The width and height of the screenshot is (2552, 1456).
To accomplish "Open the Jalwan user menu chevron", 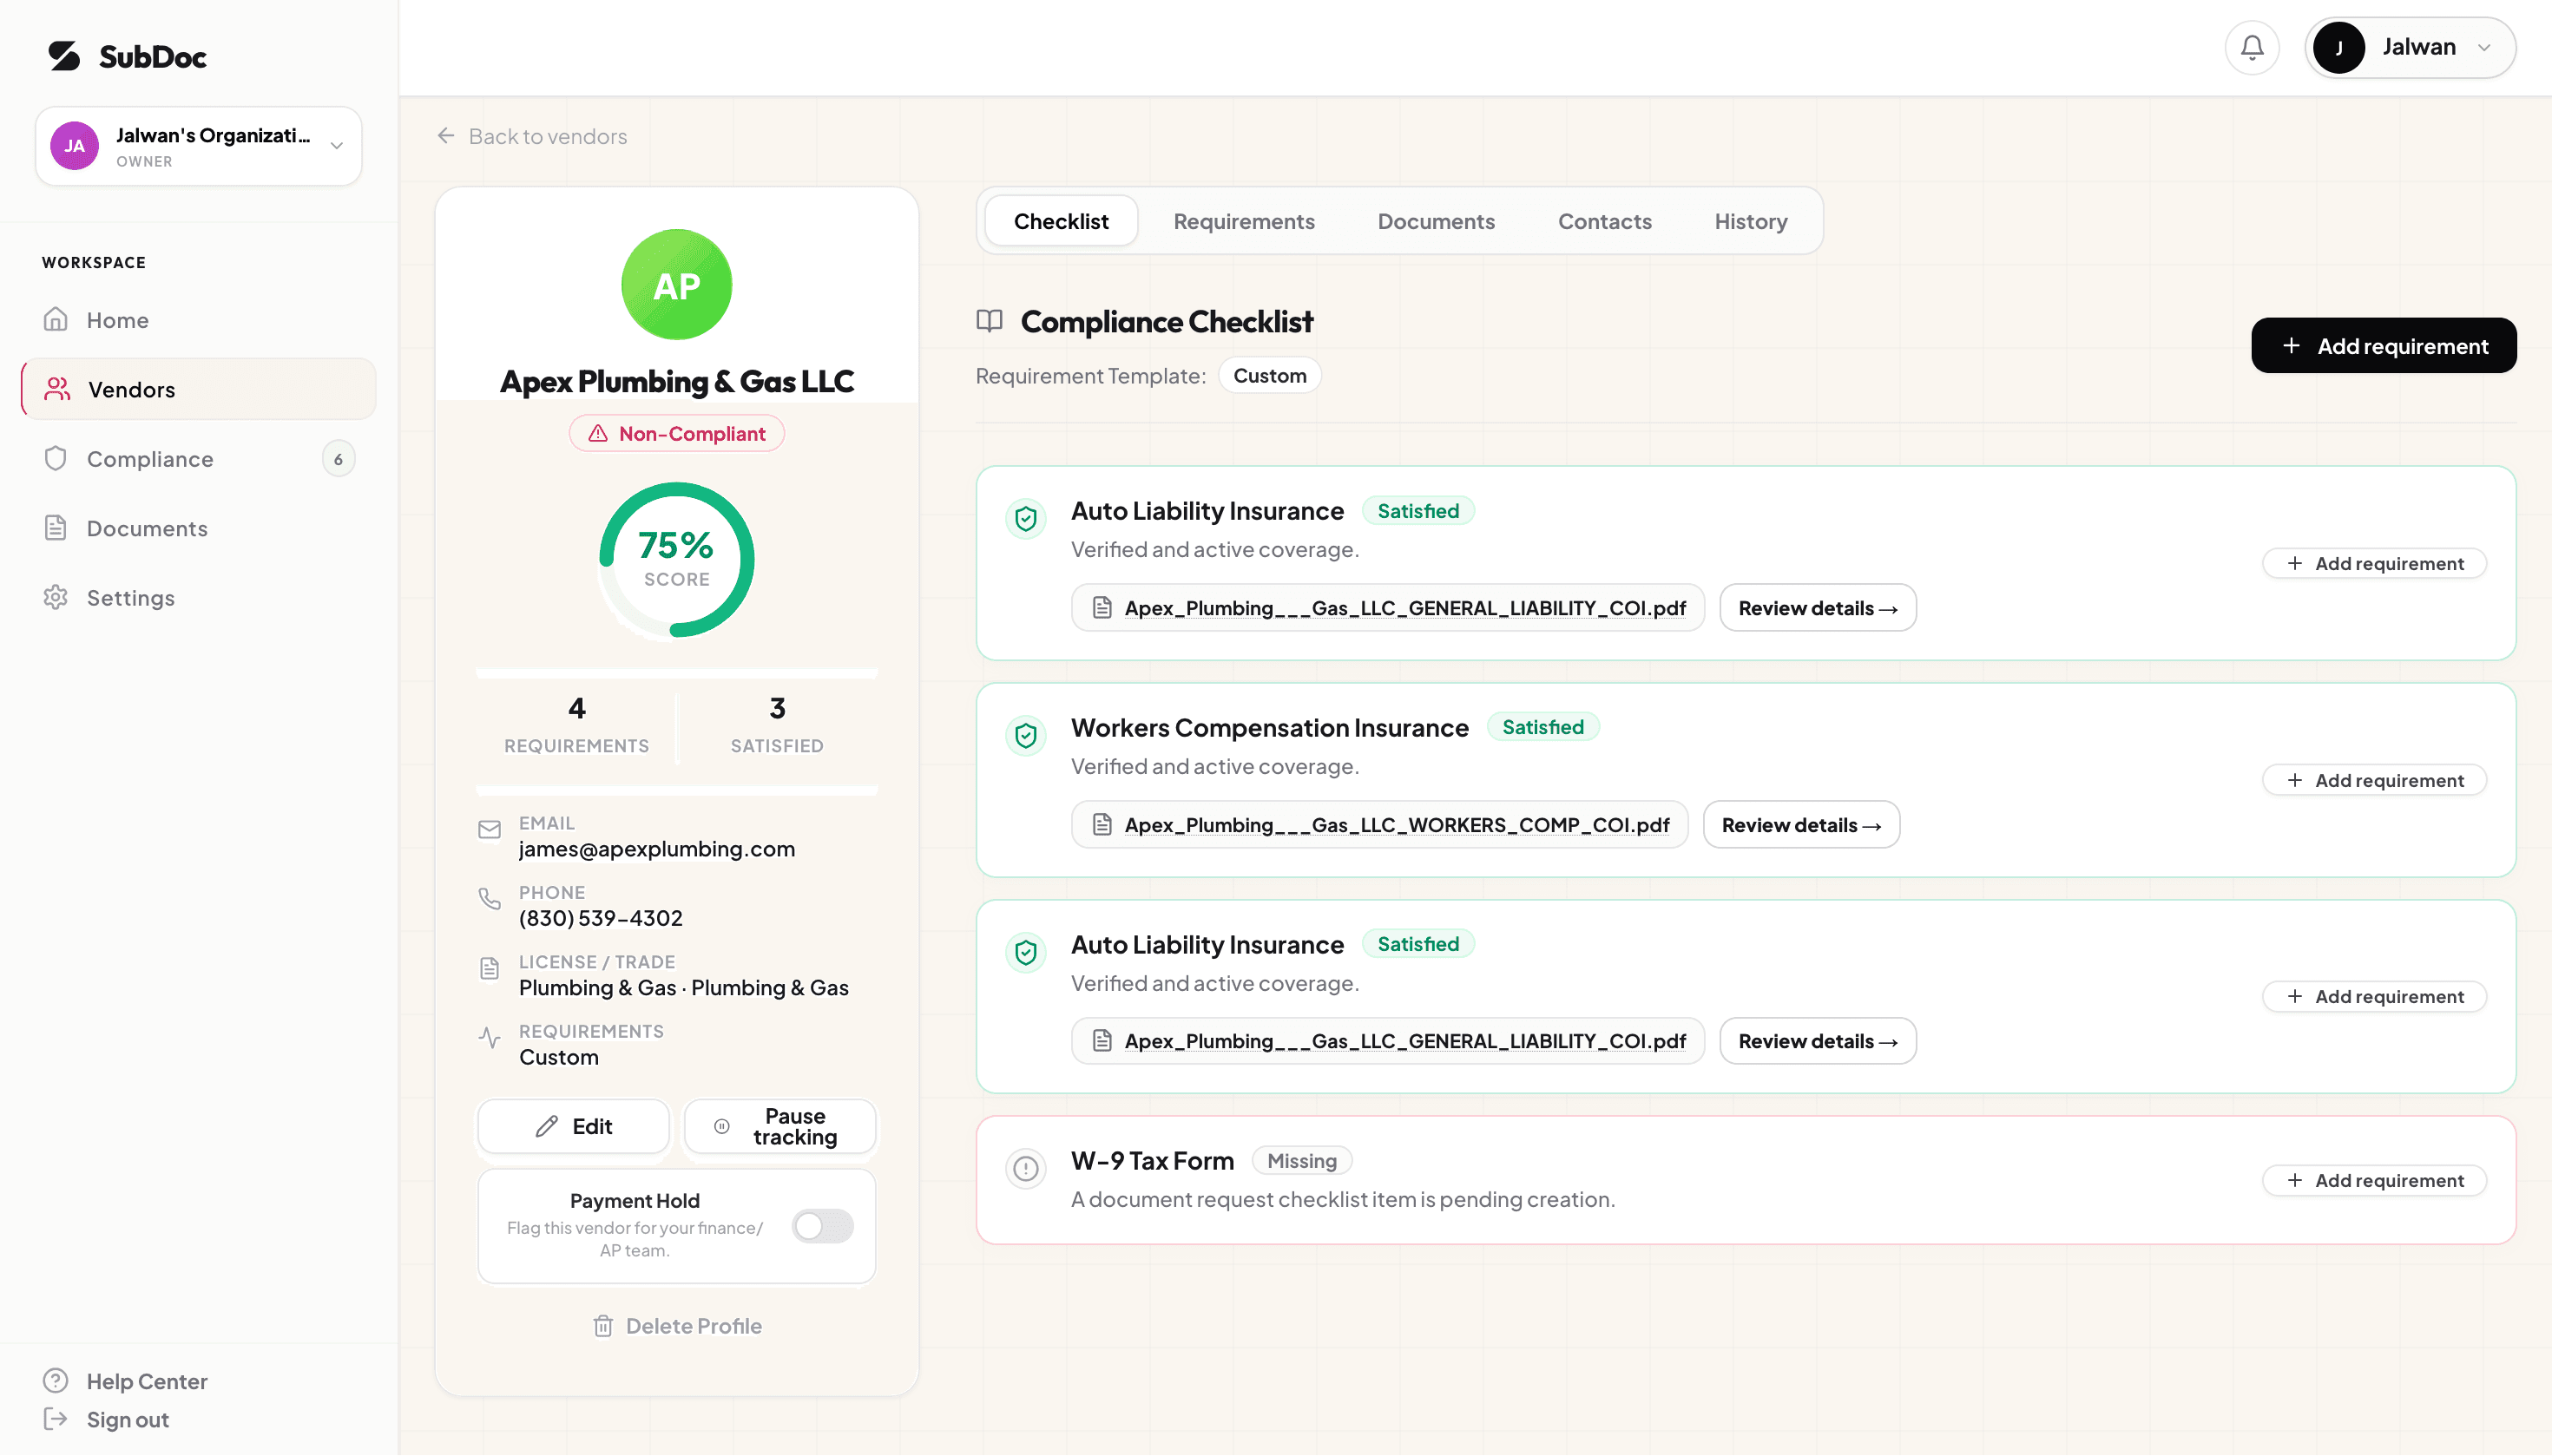I will click(2484, 47).
